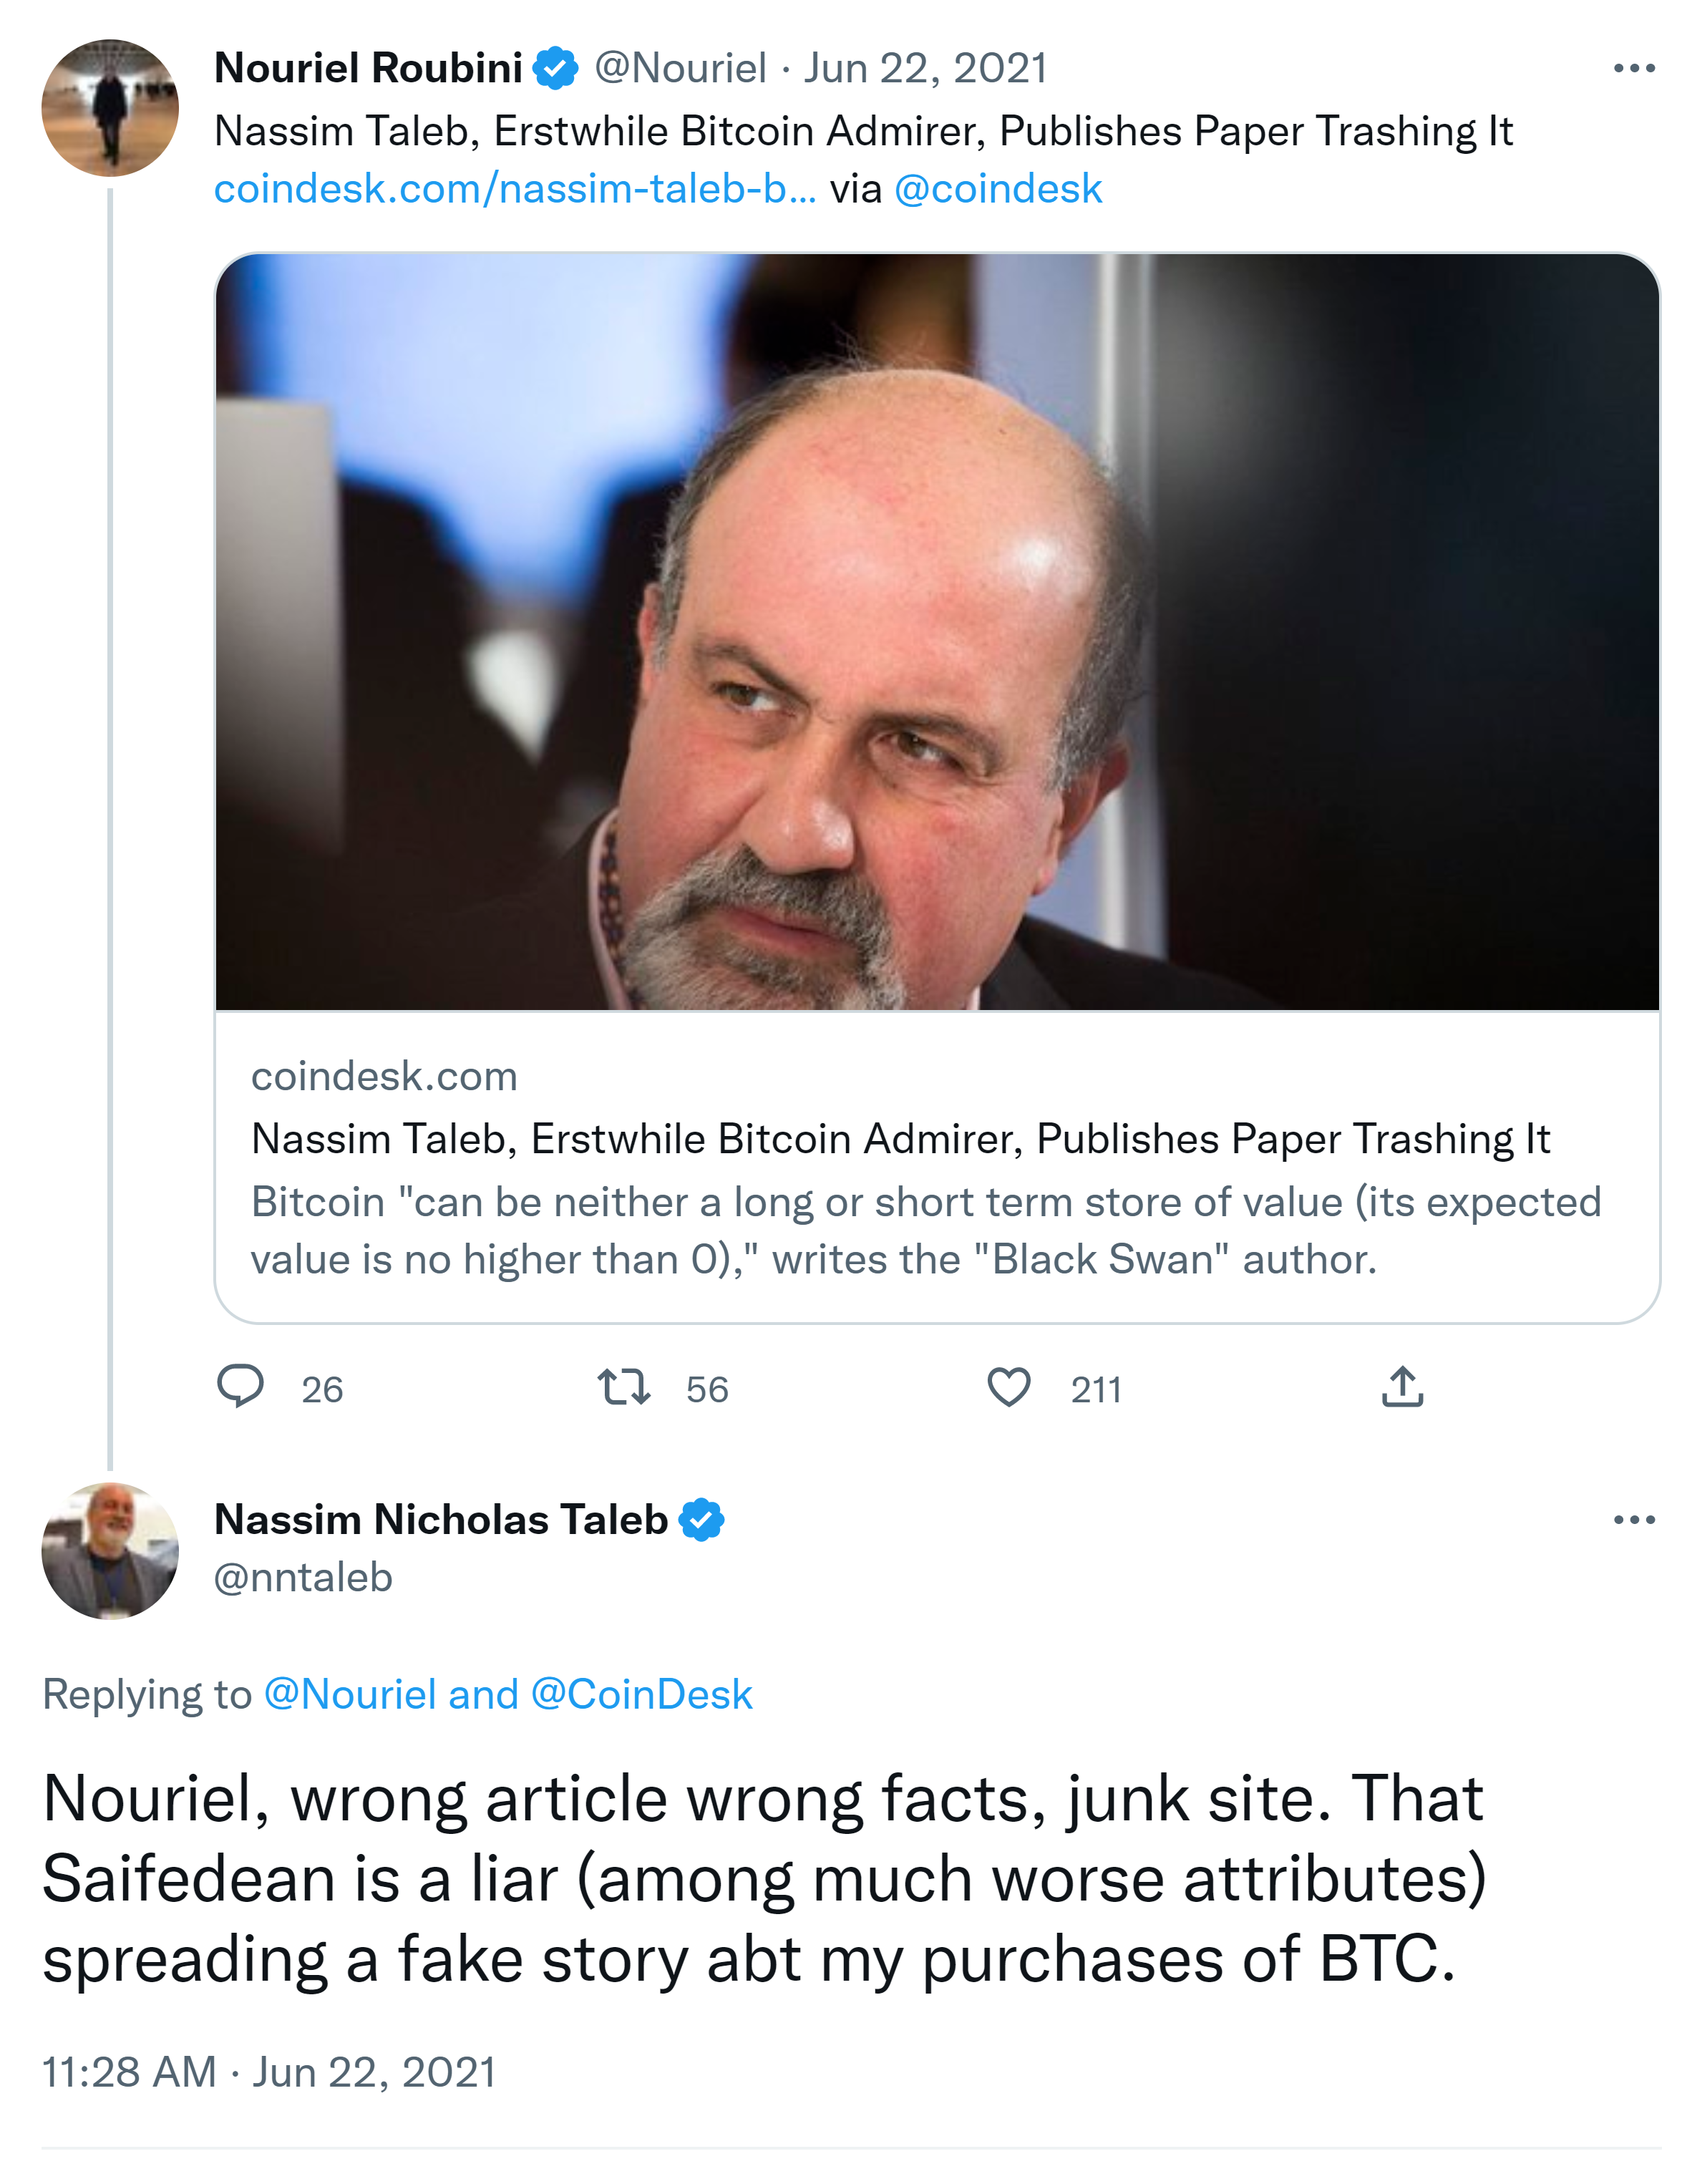Click the 11:28 AM · Jun 22, 2021 timestamp
The image size is (1687, 2184).
[x=269, y=2072]
